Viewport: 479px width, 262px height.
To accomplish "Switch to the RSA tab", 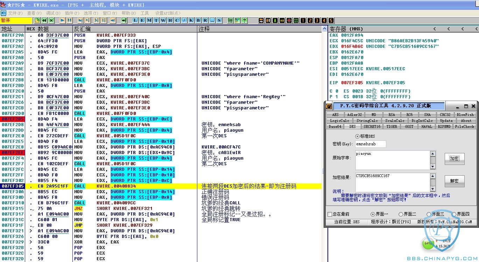I will [x=392, y=115].
